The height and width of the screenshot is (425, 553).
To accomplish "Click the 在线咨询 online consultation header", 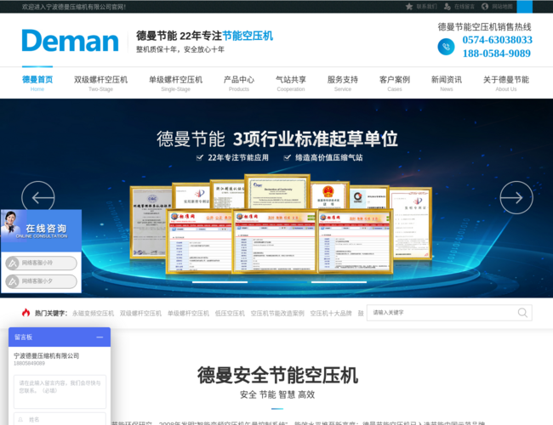I will tap(42, 231).
